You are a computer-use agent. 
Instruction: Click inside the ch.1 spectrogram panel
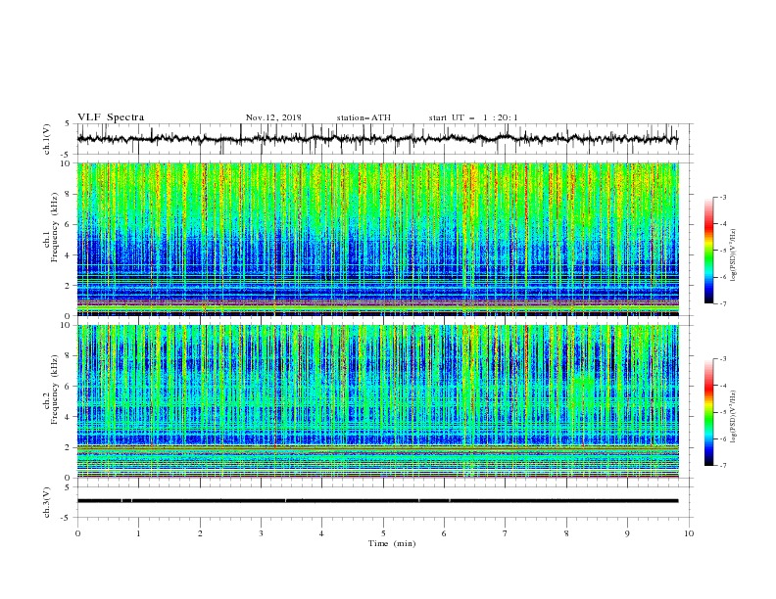pyautogui.click(x=377, y=239)
